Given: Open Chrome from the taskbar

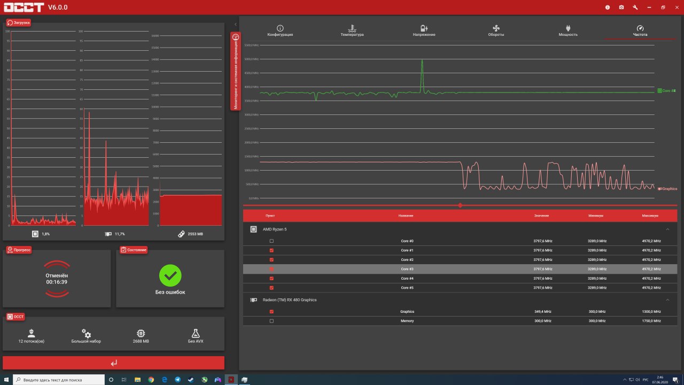Looking at the screenshot, I should [151, 380].
